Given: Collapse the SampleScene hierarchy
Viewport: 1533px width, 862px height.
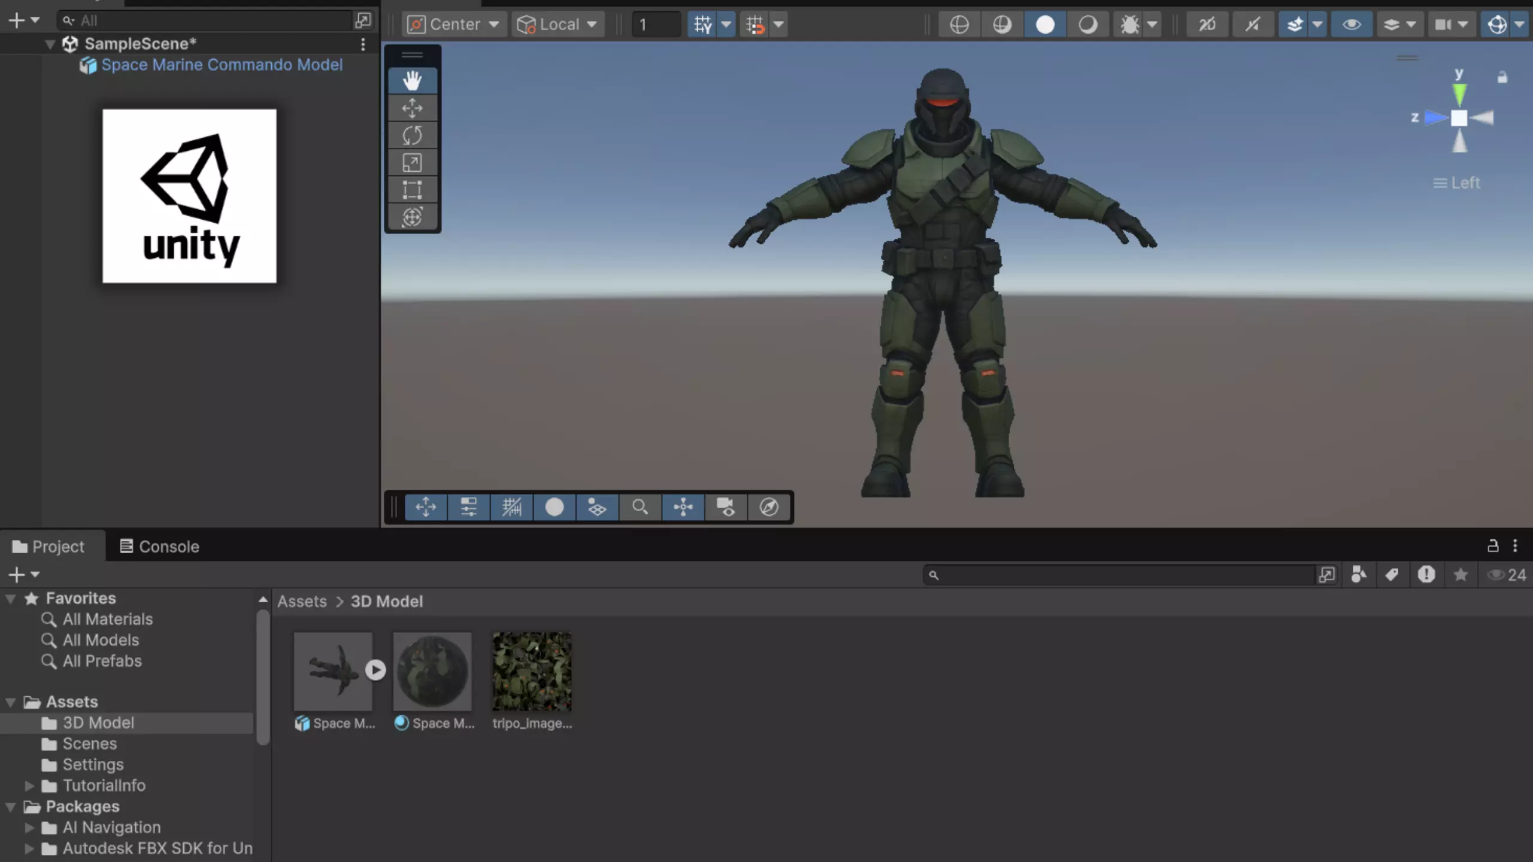Looking at the screenshot, I should coord(50,44).
